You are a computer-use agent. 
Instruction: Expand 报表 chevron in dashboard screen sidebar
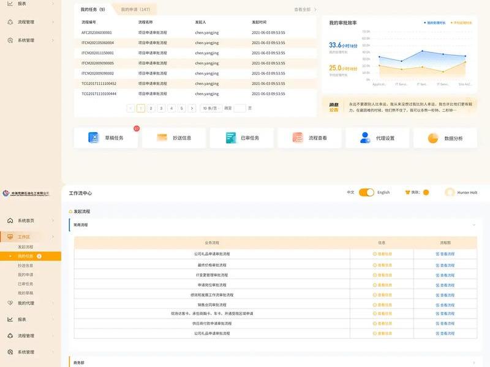(x=53, y=4)
